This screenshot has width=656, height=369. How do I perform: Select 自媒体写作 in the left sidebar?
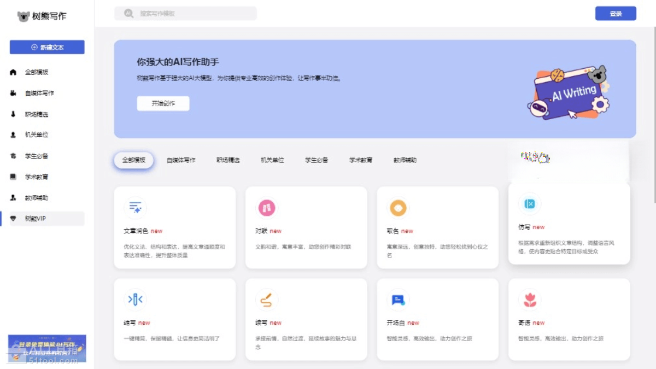(39, 93)
